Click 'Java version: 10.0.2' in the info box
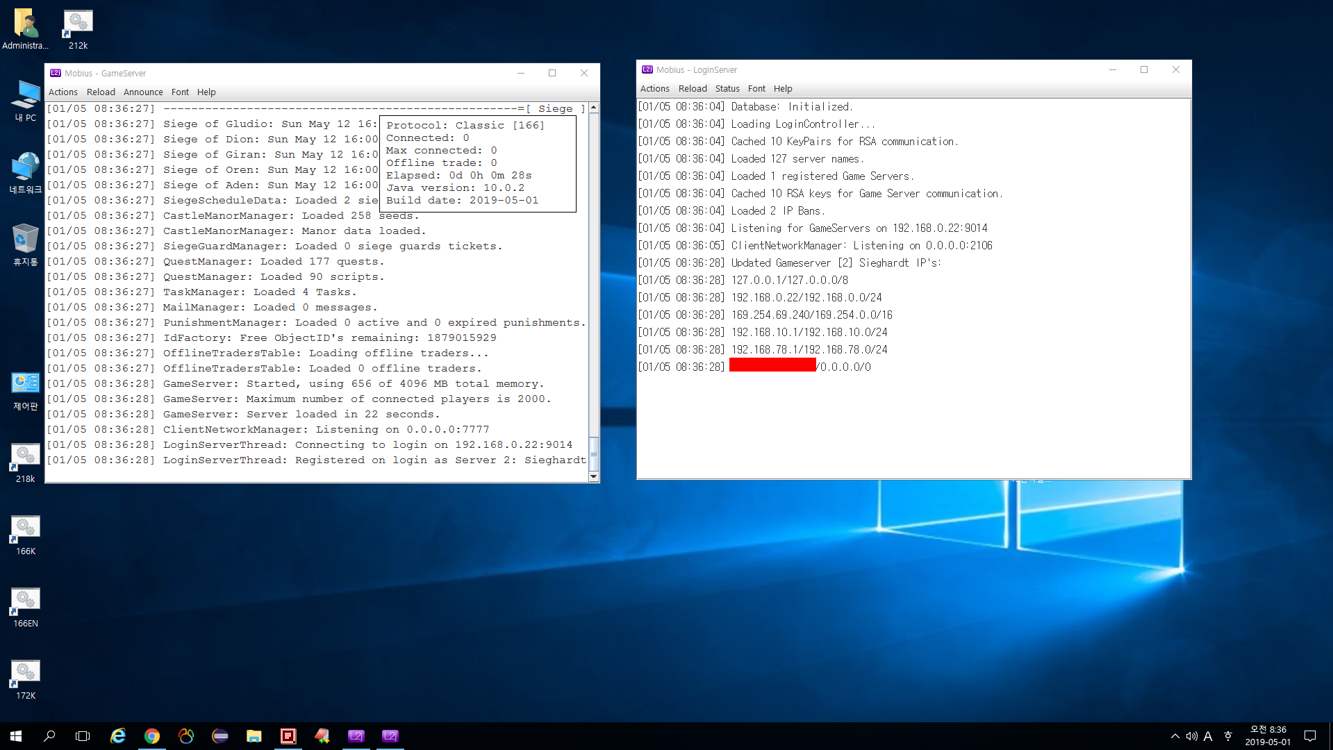 click(456, 187)
